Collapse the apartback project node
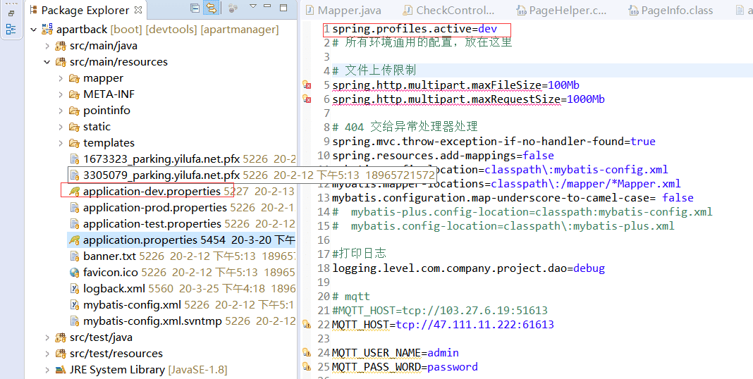 point(34,30)
